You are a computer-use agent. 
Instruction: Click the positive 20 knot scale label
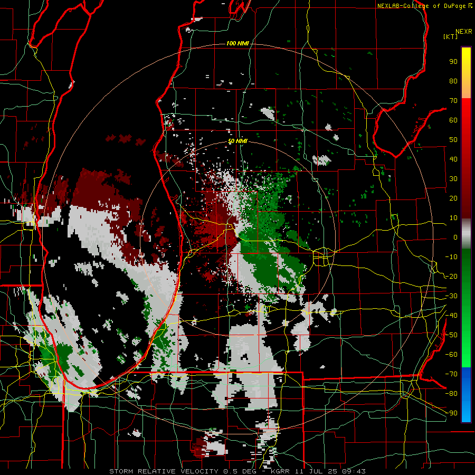(x=453, y=198)
